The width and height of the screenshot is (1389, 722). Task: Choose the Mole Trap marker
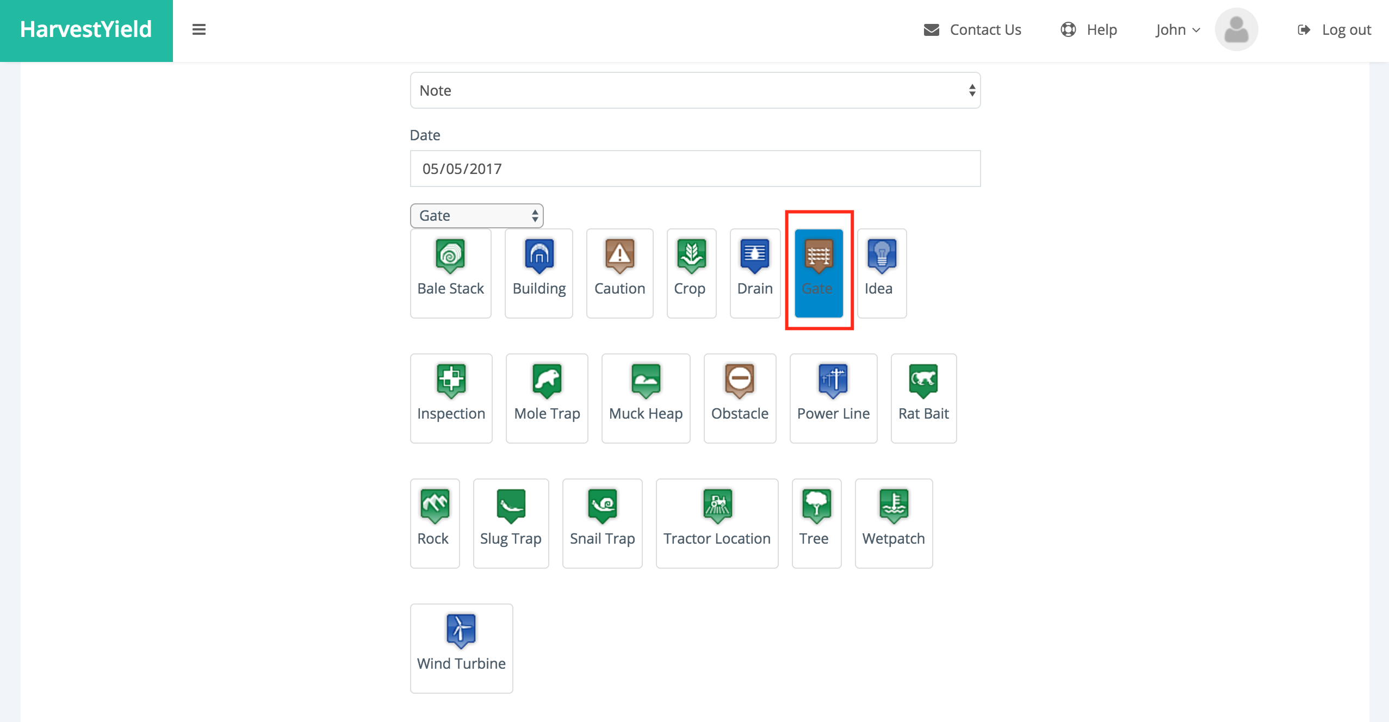tap(547, 398)
